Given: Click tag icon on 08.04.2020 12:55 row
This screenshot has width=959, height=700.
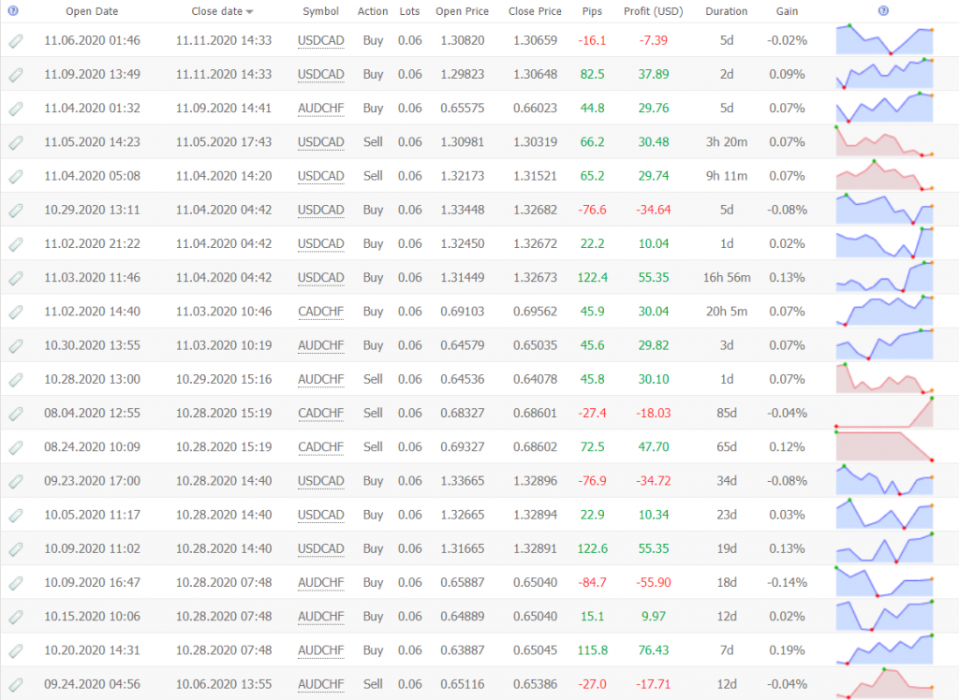Looking at the screenshot, I should coord(16,414).
